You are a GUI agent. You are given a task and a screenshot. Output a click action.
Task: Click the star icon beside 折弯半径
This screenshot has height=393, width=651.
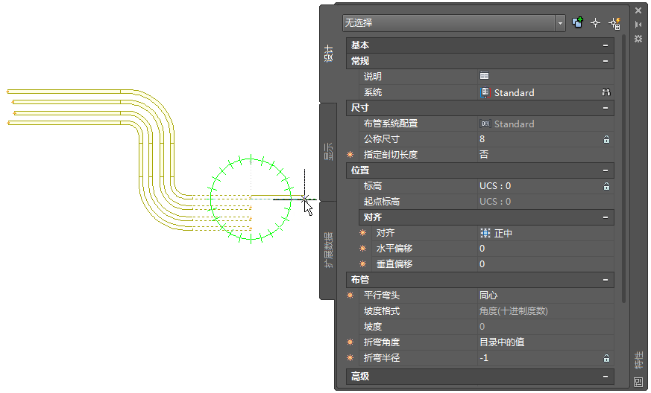(350, 358)
